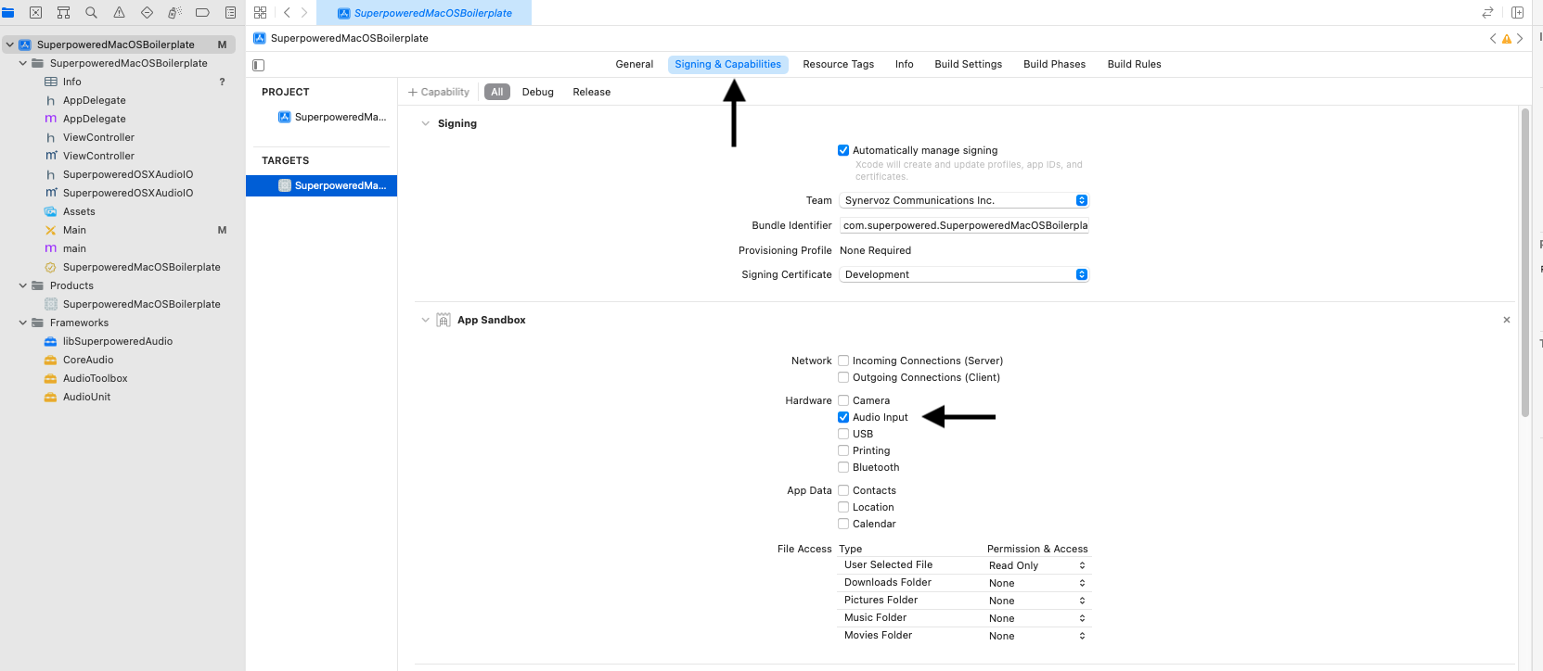The width and height of the screenshot is (1543, 671).
Task: Open the Issue navigator warning icon
Action: 119,13
